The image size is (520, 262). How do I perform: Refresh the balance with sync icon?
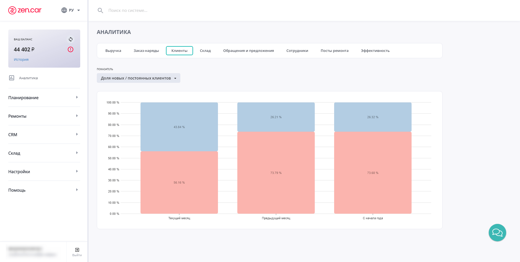point(71,39)
